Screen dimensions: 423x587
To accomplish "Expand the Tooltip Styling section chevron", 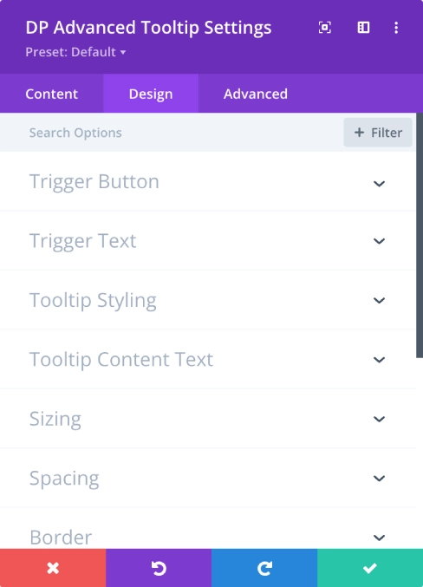I will [379, 300].
